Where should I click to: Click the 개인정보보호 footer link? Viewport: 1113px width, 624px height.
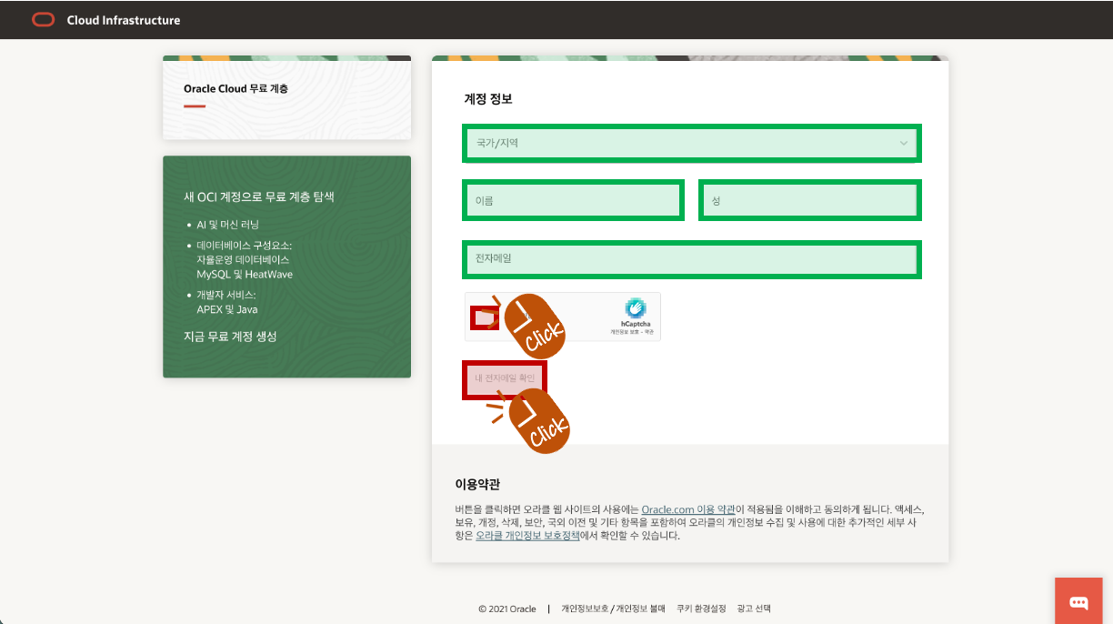[x=584, y=609]
